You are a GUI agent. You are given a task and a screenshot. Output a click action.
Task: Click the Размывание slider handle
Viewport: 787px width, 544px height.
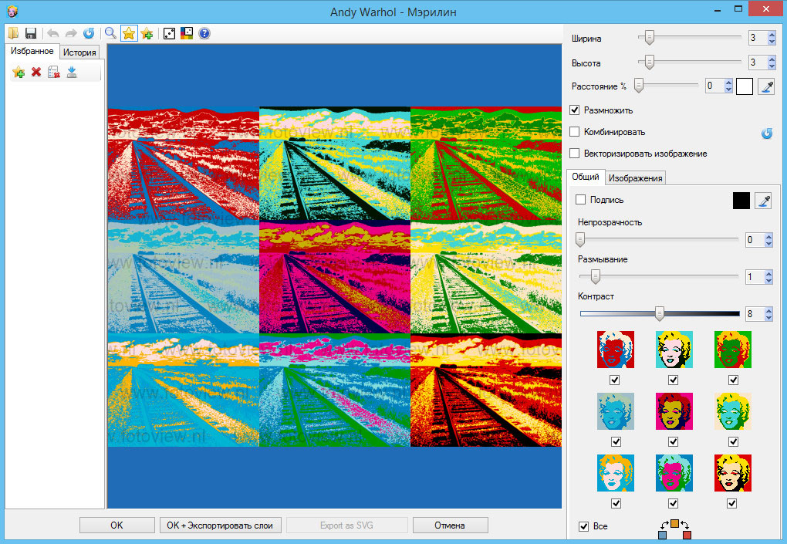pos(595,276)
